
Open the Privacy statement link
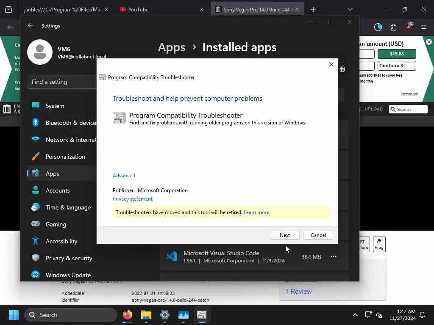[133, 199]
